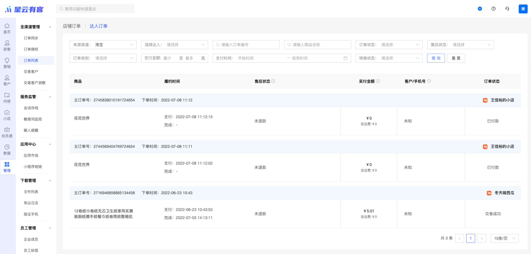Click the customer service headset icon
Image resolution: width=531 pixels, height=254 pixels.
(507, 9)
